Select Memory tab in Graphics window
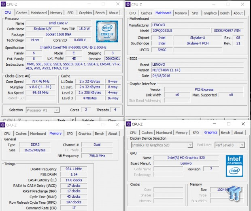 (x=181, y=133)
